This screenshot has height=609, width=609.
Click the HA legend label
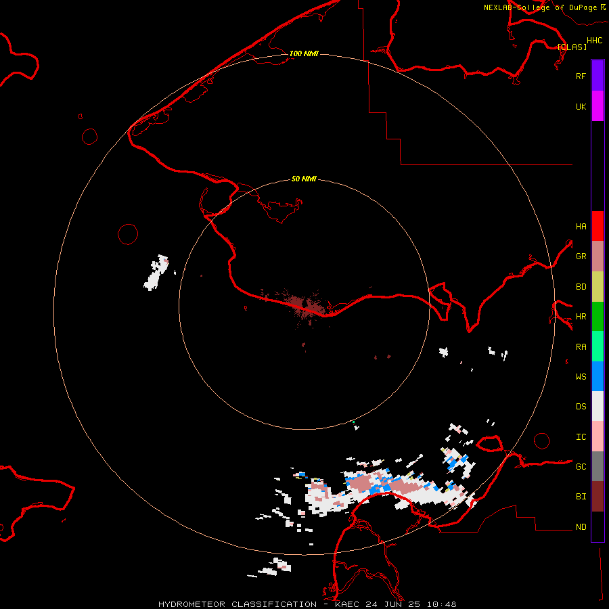coord(581,226)
